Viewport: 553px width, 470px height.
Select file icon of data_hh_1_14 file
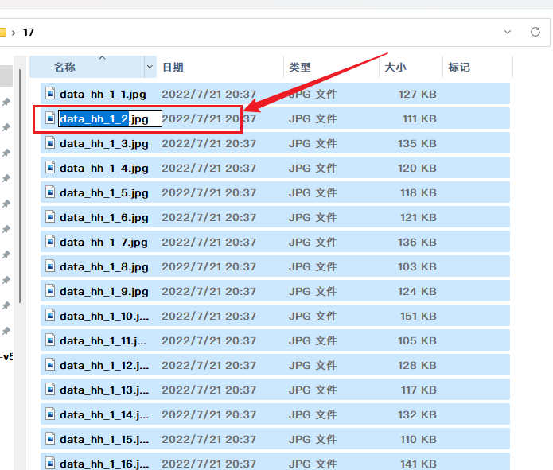point(50,414)
